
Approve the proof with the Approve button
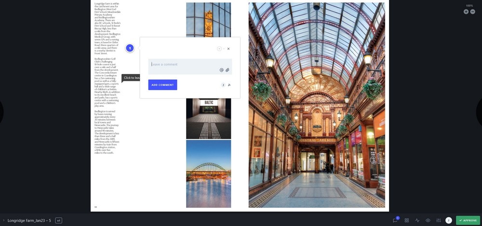pyautogui.click(x=468, y=220)
